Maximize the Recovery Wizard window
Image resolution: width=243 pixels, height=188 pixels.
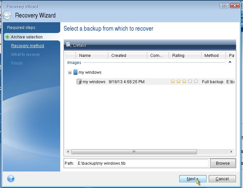(x=224, y=6)
